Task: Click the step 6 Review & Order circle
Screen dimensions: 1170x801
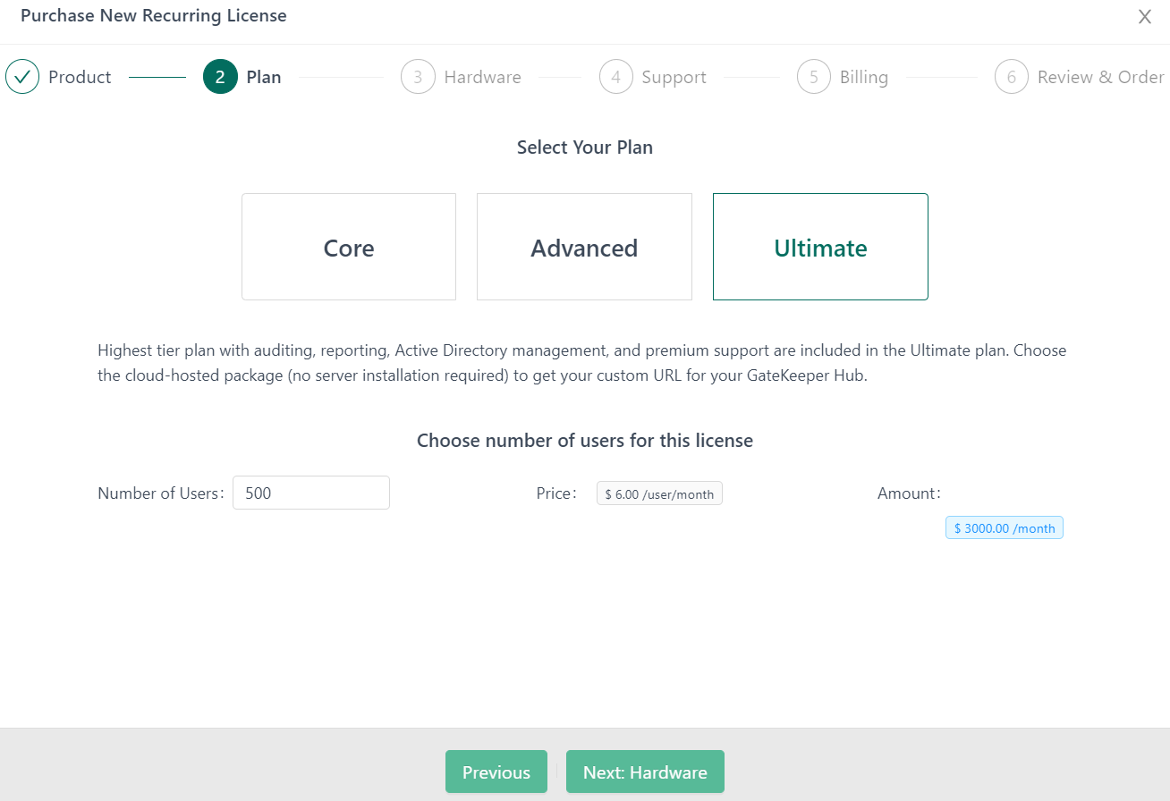Action: click(1011, 77)
